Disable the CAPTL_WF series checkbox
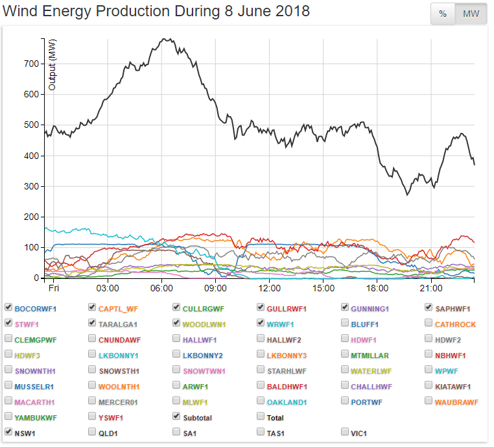This screenshot has height=447, width=494. point(93,307)
